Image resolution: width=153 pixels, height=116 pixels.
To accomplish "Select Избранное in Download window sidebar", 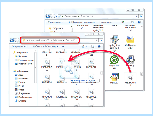I will tap(56, 28).
